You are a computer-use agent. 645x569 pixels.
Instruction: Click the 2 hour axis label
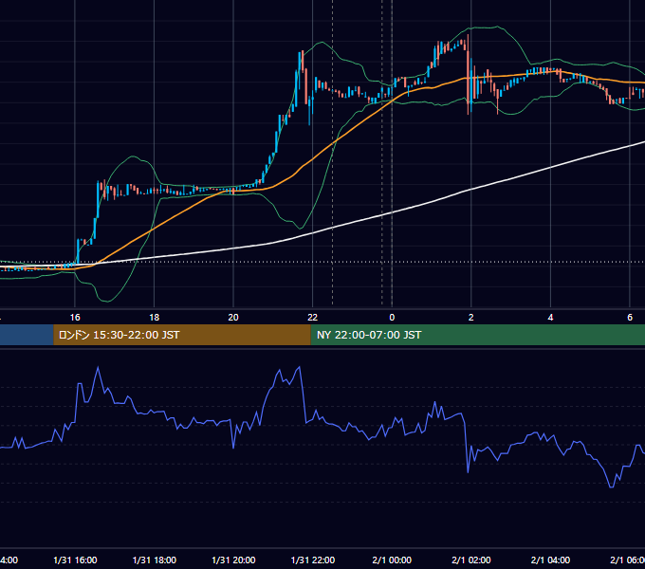(x=471, y=317)
